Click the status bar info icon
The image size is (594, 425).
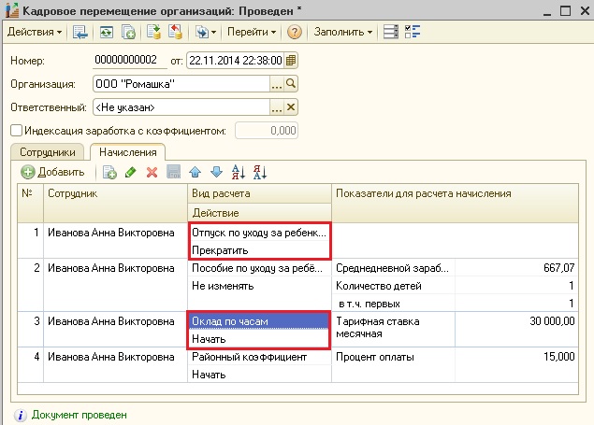(x=20, y=415)
